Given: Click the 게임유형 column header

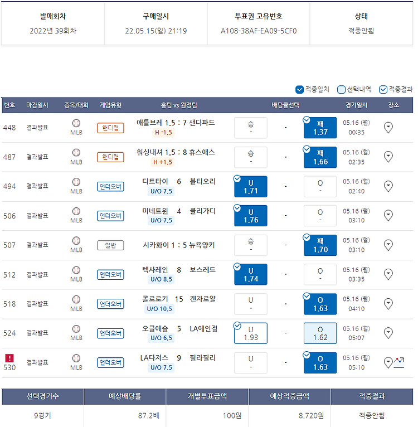Looking at the screenshot, I should click(110, 105).
